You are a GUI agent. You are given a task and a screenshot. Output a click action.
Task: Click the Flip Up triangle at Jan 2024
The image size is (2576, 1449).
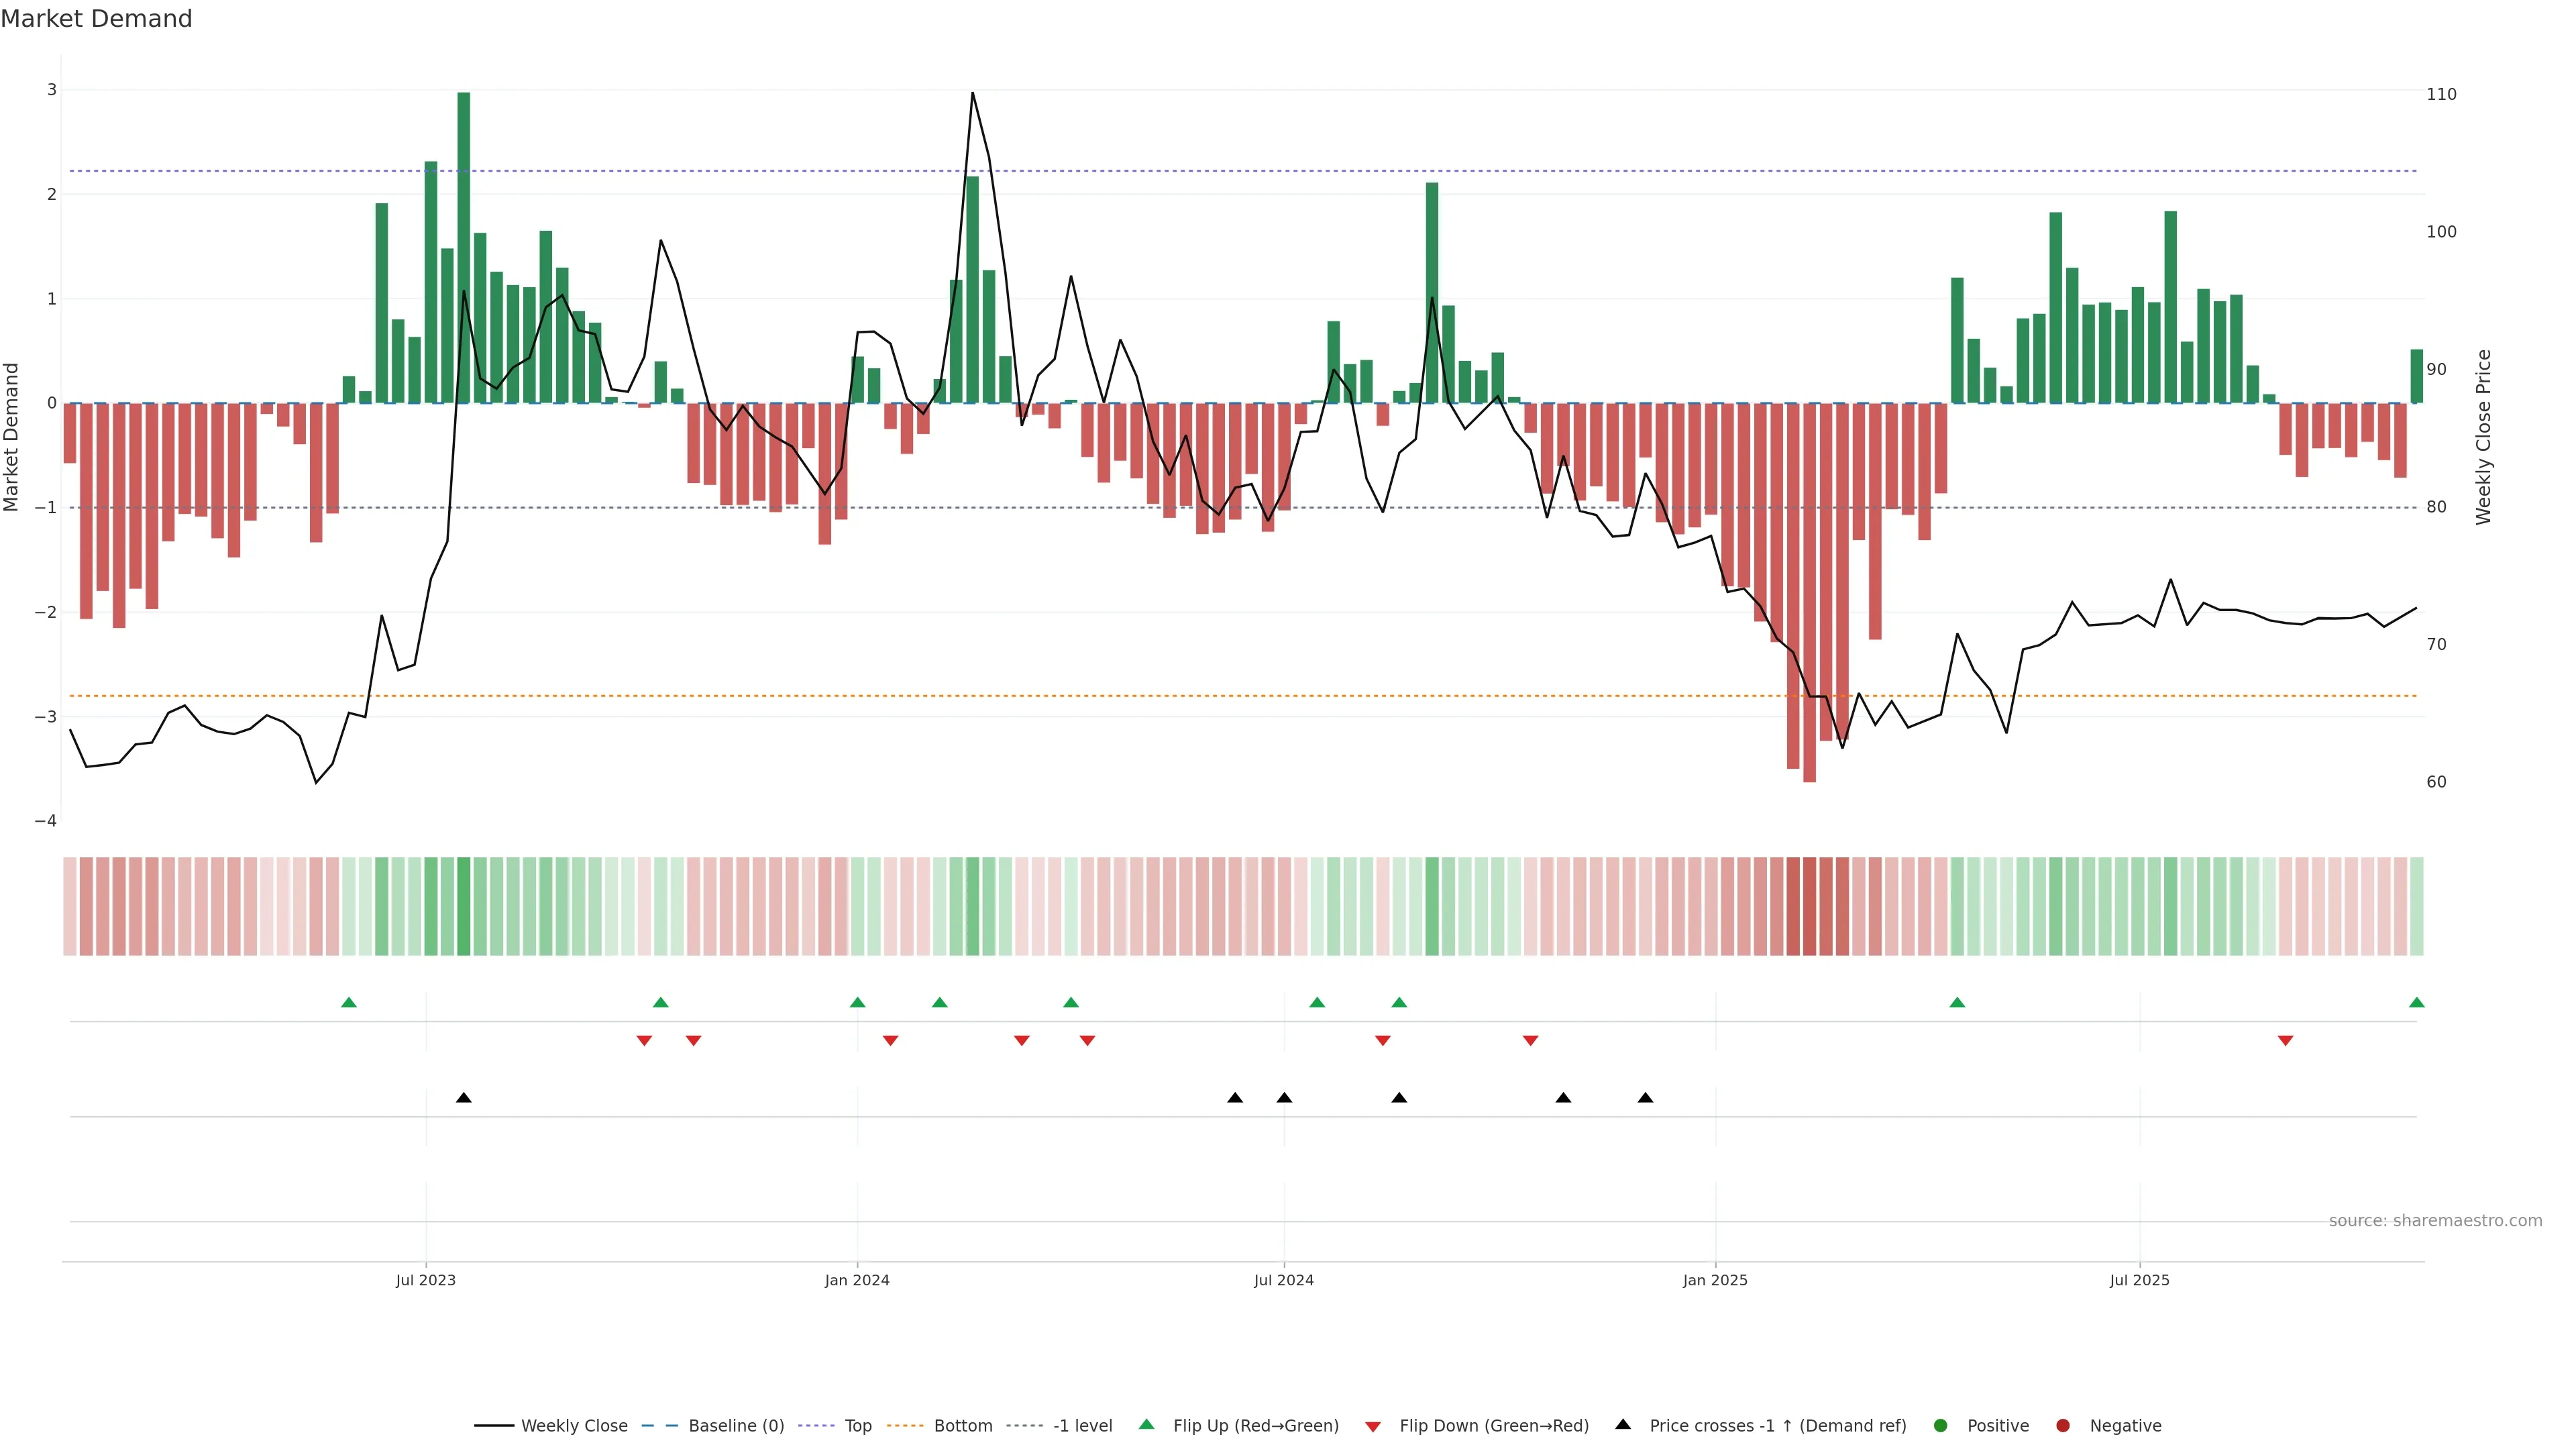click(857, 1002)
